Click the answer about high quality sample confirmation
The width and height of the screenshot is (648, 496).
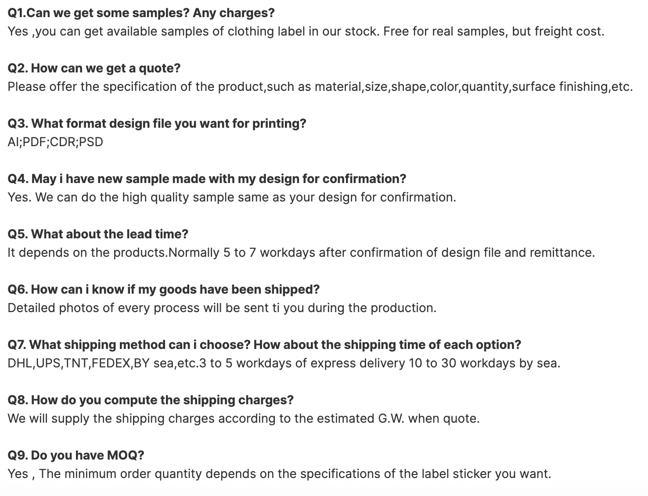point(232,198)
